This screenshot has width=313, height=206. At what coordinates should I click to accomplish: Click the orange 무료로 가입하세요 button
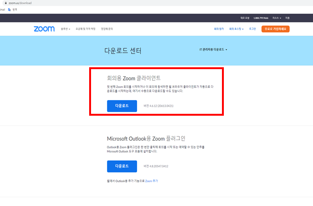(x=275, y=29)
